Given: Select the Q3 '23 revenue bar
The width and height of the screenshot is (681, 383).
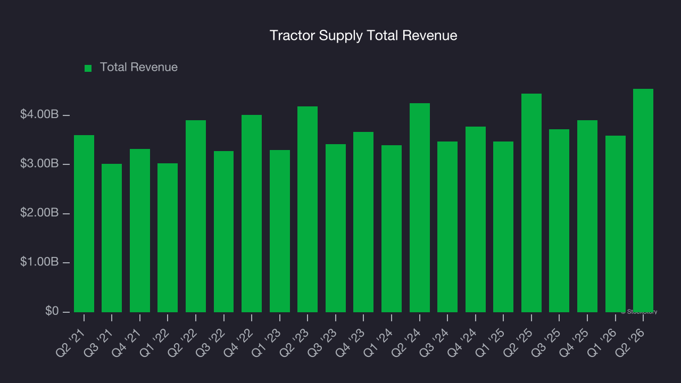Looking at the screenshot, I should 336,228.
